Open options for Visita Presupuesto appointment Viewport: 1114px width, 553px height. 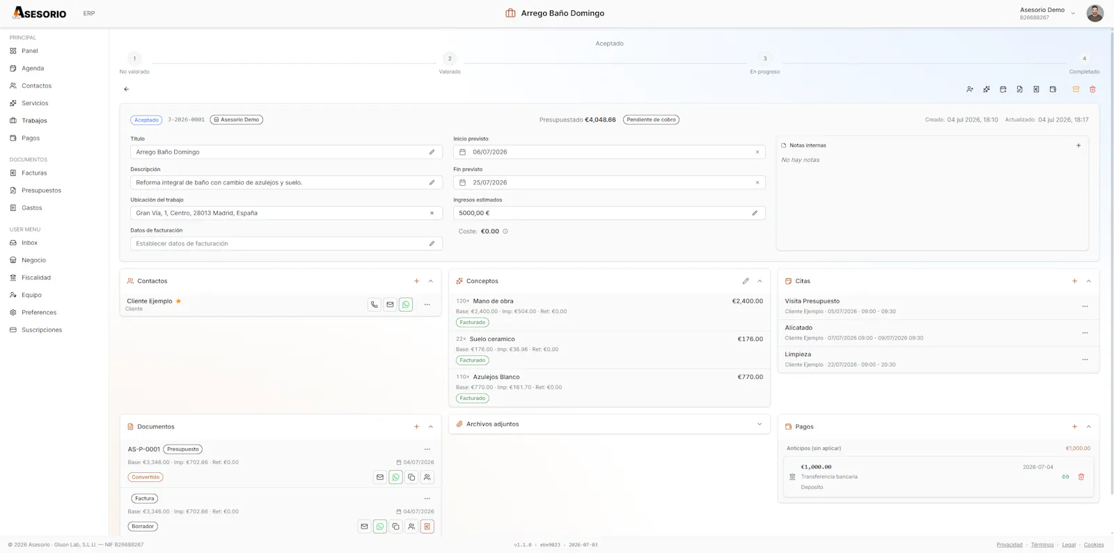pos(1085,306)
